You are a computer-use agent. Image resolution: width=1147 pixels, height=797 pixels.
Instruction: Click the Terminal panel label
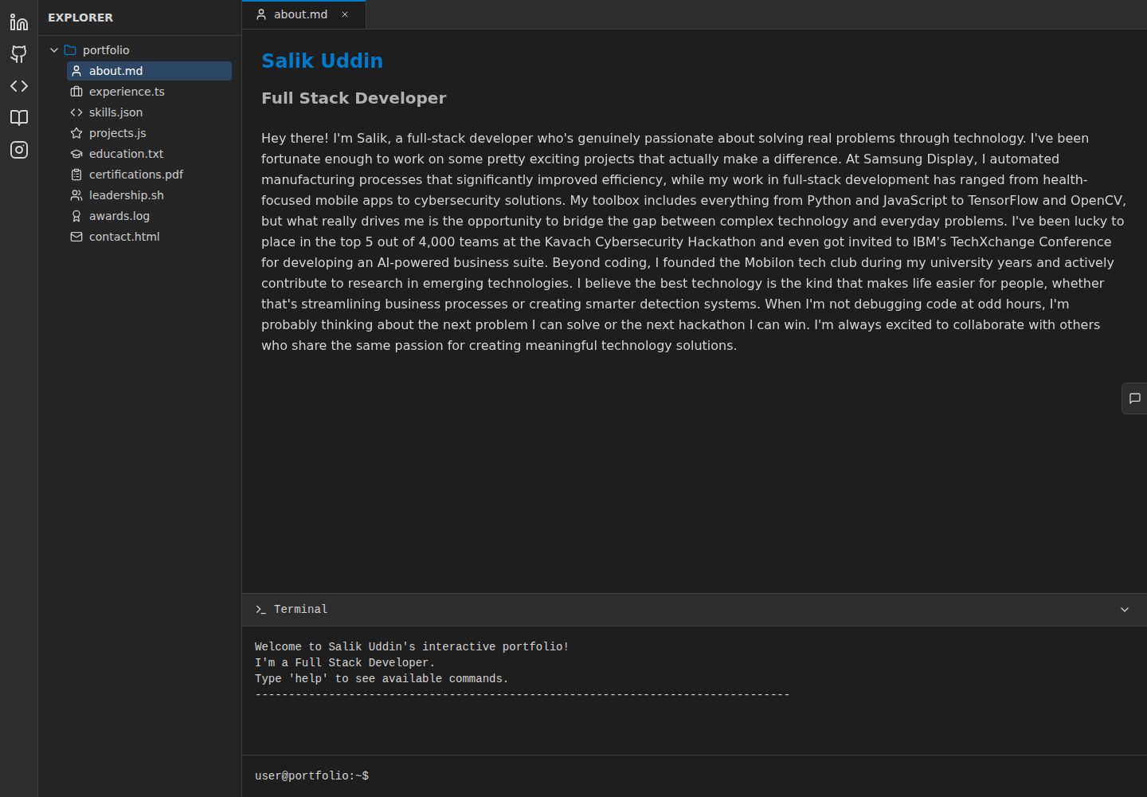(x=300, y=610)
